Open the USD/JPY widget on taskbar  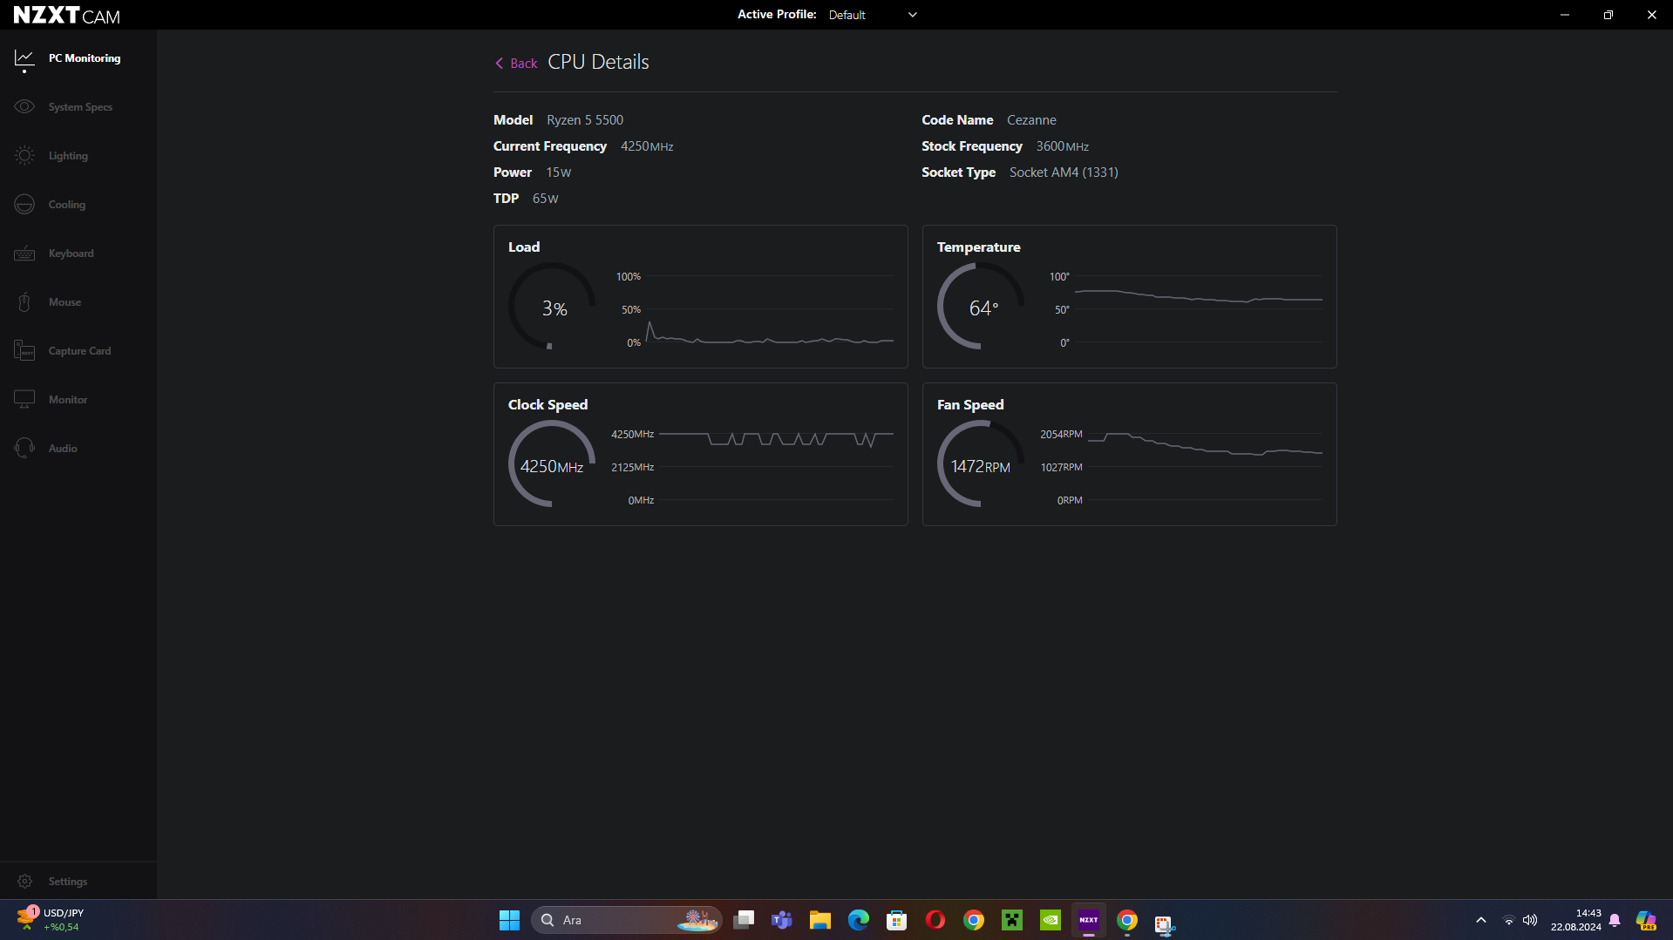[x=51, y=920]
